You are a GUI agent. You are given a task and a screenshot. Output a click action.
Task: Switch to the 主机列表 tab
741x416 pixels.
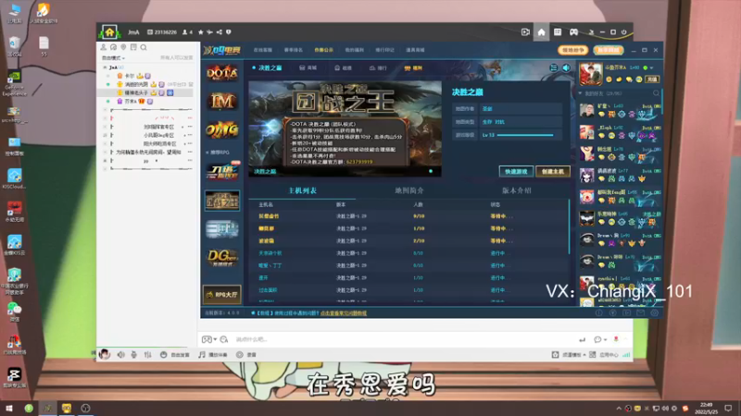pyautogui.click(x=303, y=190)
